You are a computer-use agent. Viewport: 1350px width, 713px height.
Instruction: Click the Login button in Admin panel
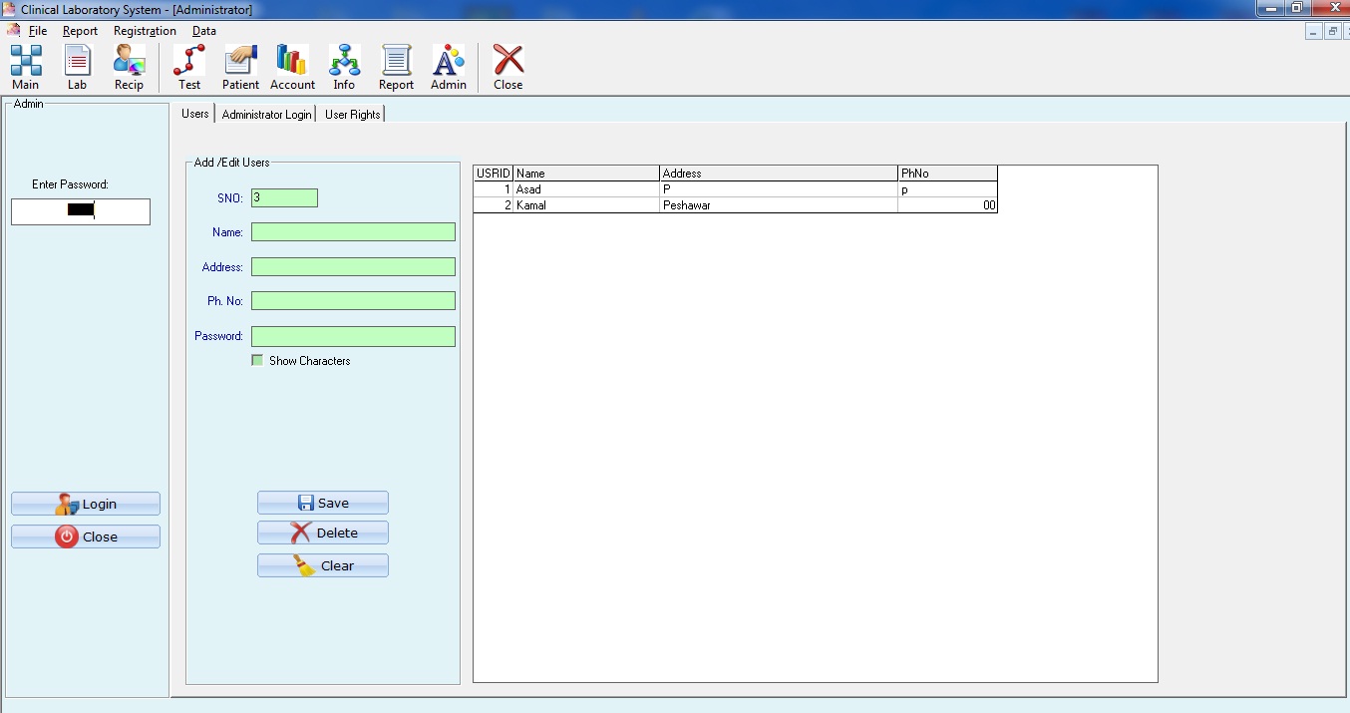point(86,504)
